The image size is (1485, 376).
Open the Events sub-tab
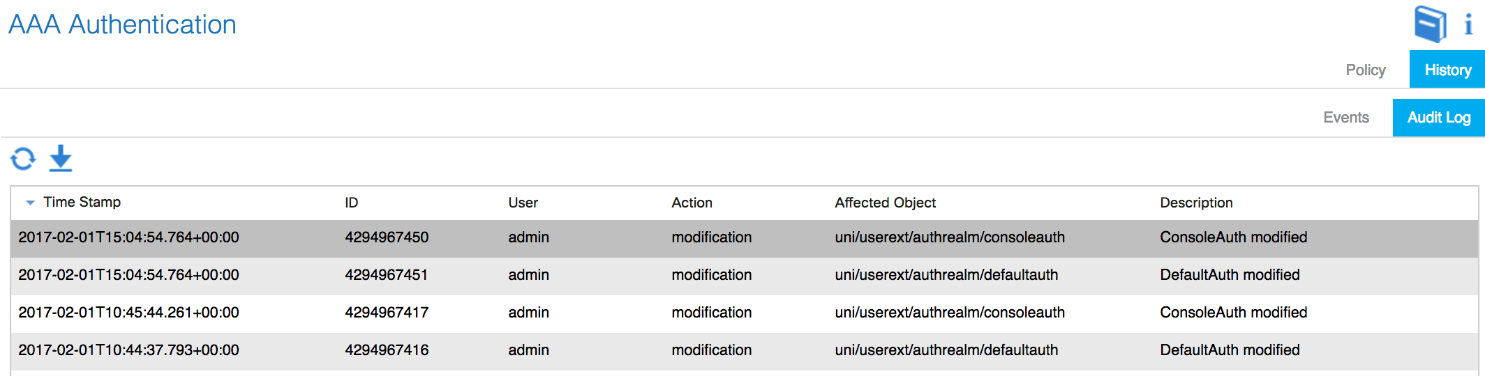1346,117
